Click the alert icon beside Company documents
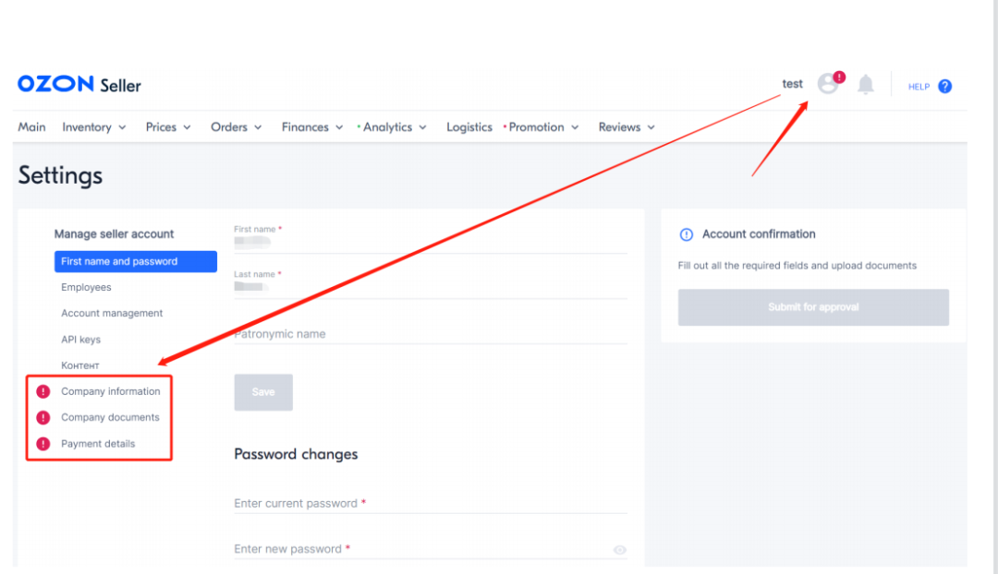Image resolution: width=998 pixels, height=574 pixels. click(x=43, y=418)
